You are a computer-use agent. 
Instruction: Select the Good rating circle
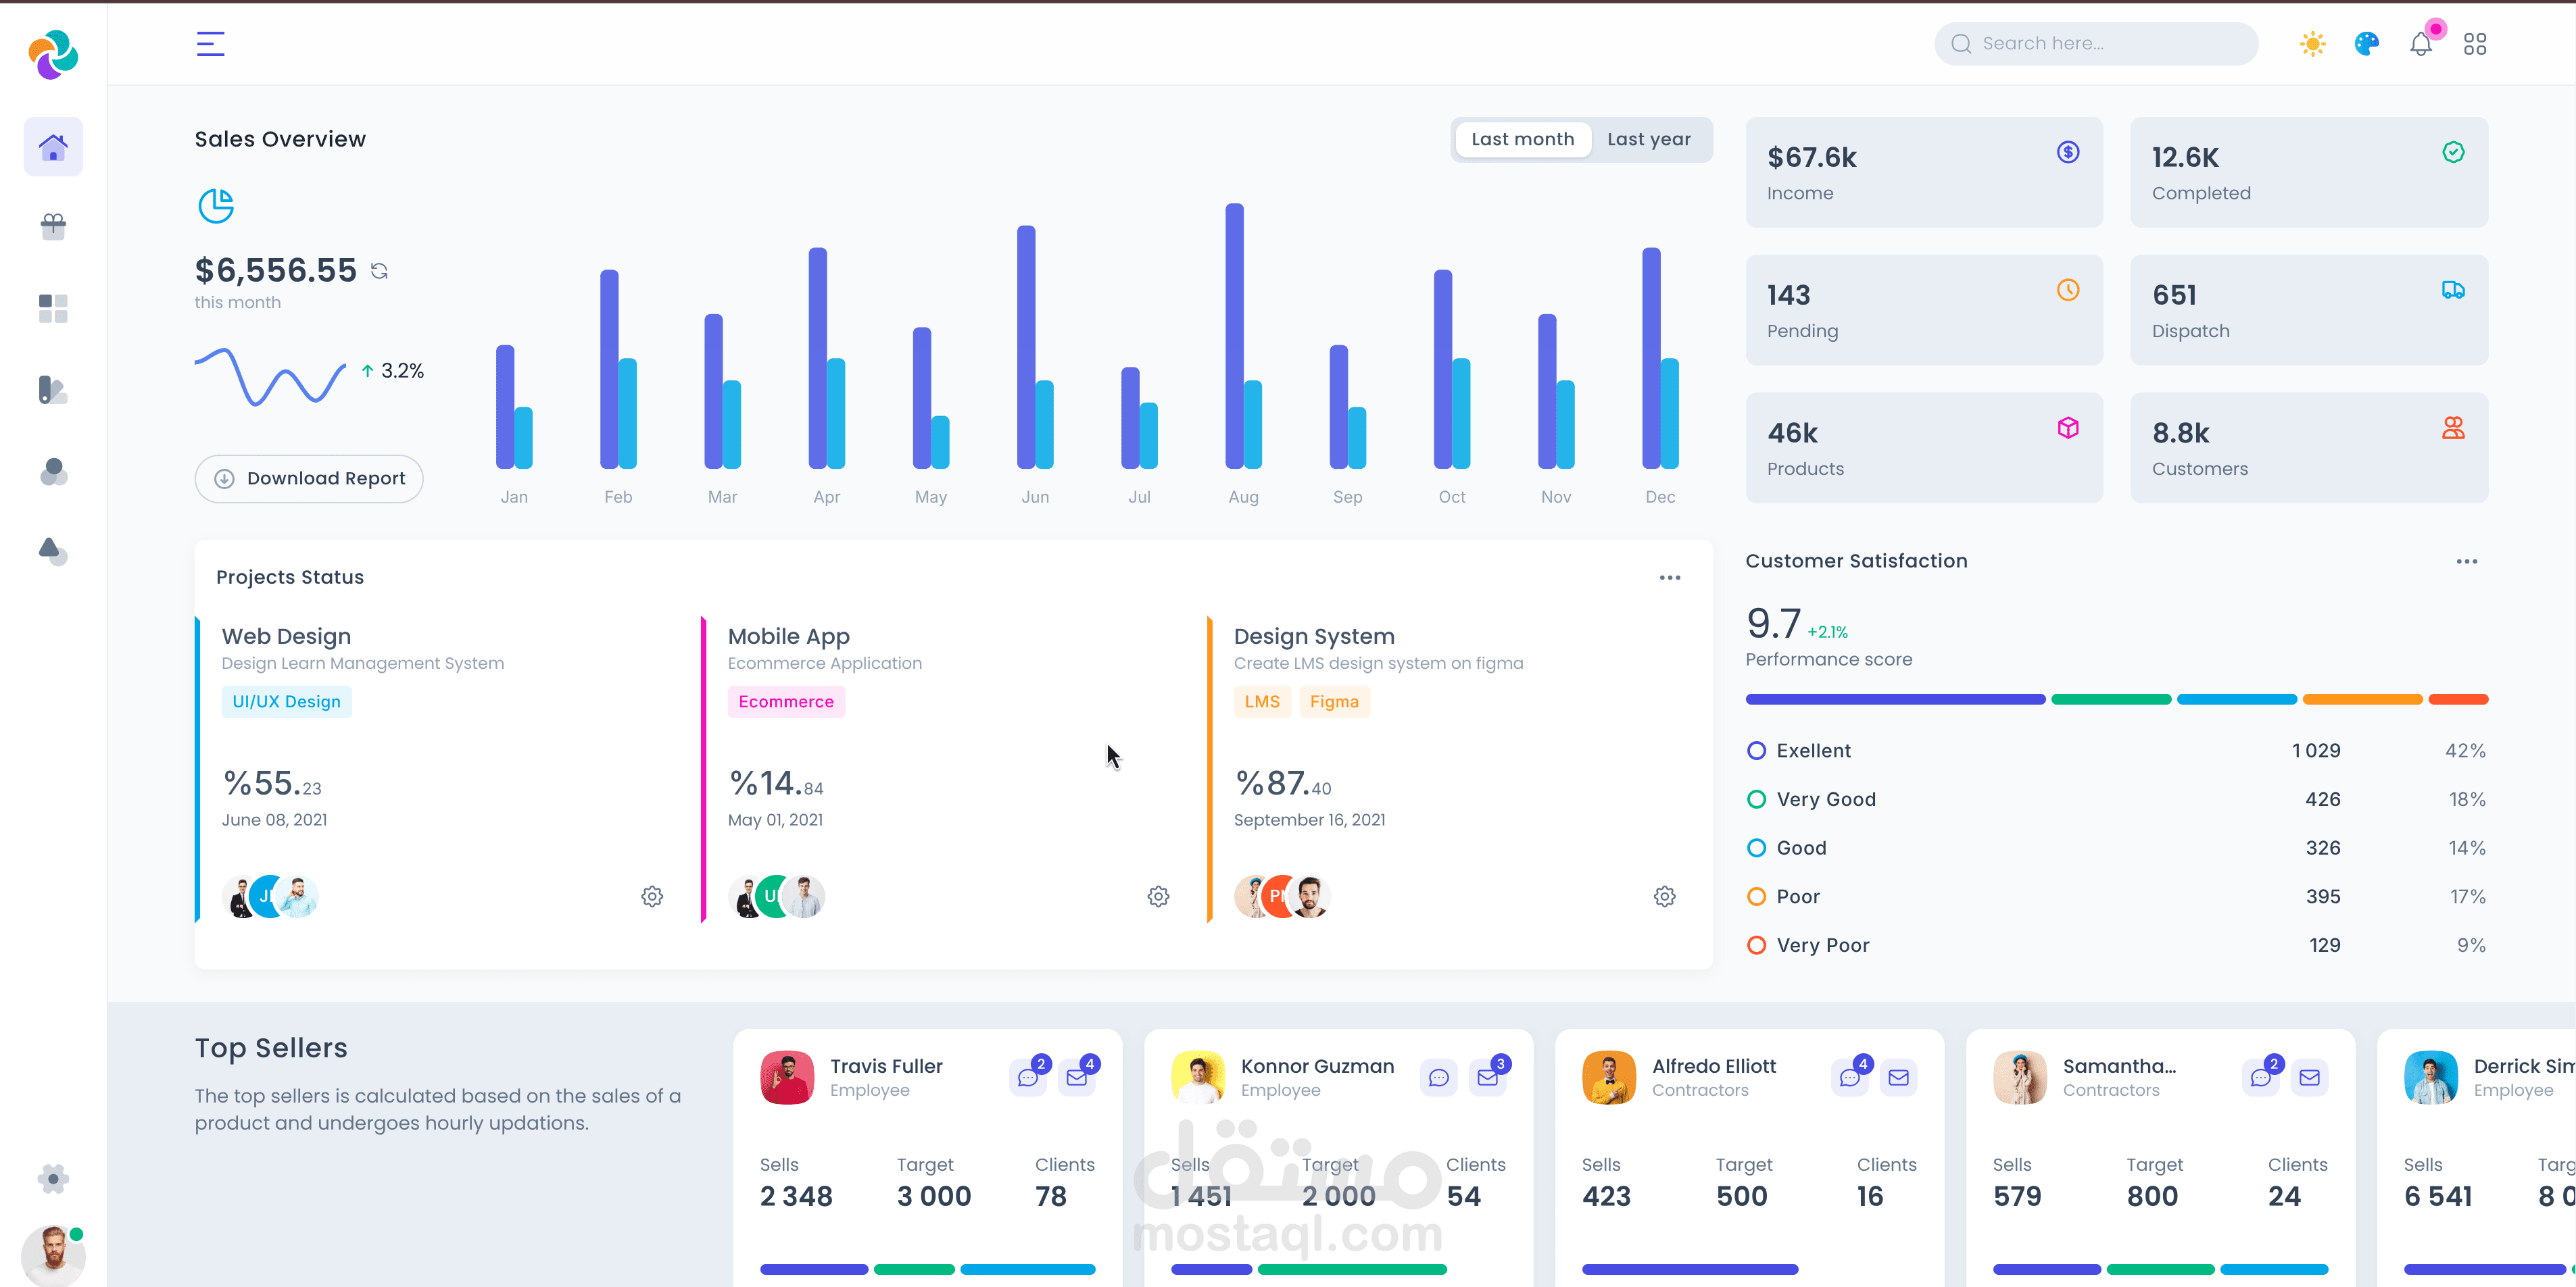coord(1756,849)
